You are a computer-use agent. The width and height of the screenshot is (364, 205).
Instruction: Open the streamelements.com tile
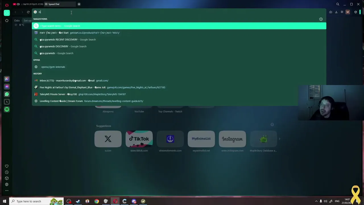click(x=170, y=139)
